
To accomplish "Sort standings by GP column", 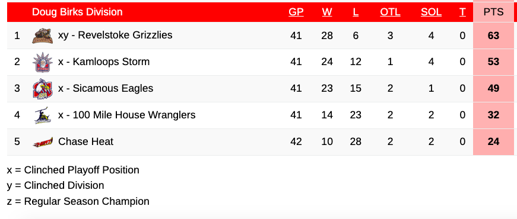I will tap(296, 12).
